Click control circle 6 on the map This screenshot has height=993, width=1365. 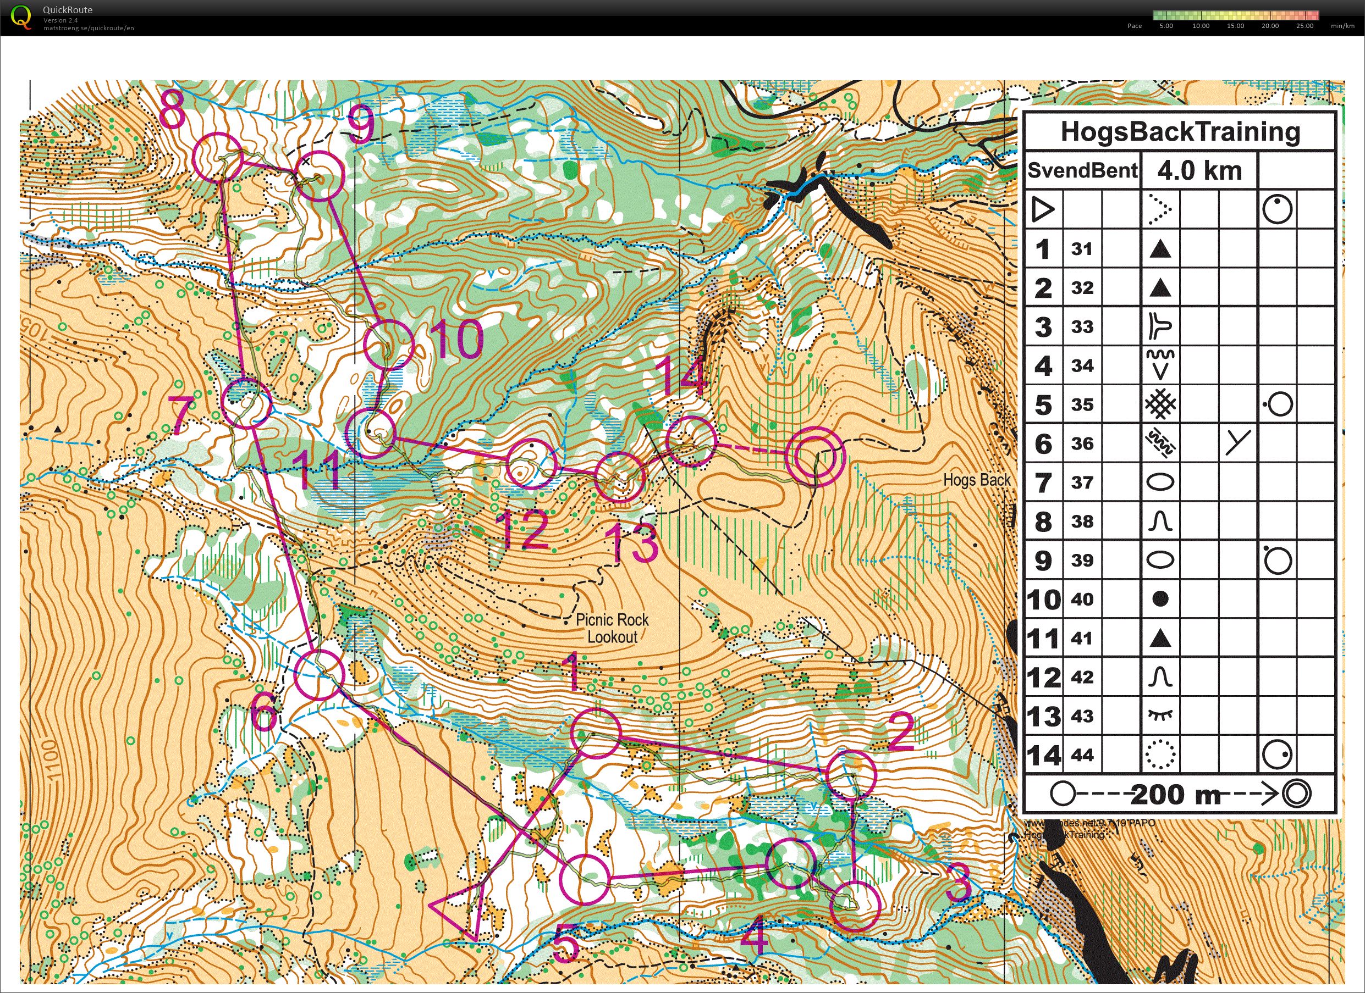[x=319, y=675]
